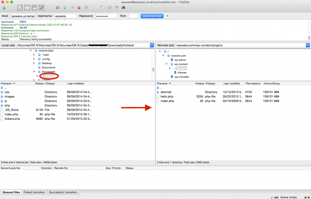Screen dimensions: 311x199
Task: Click the php folder icon
Action: [x=2, y=106]
